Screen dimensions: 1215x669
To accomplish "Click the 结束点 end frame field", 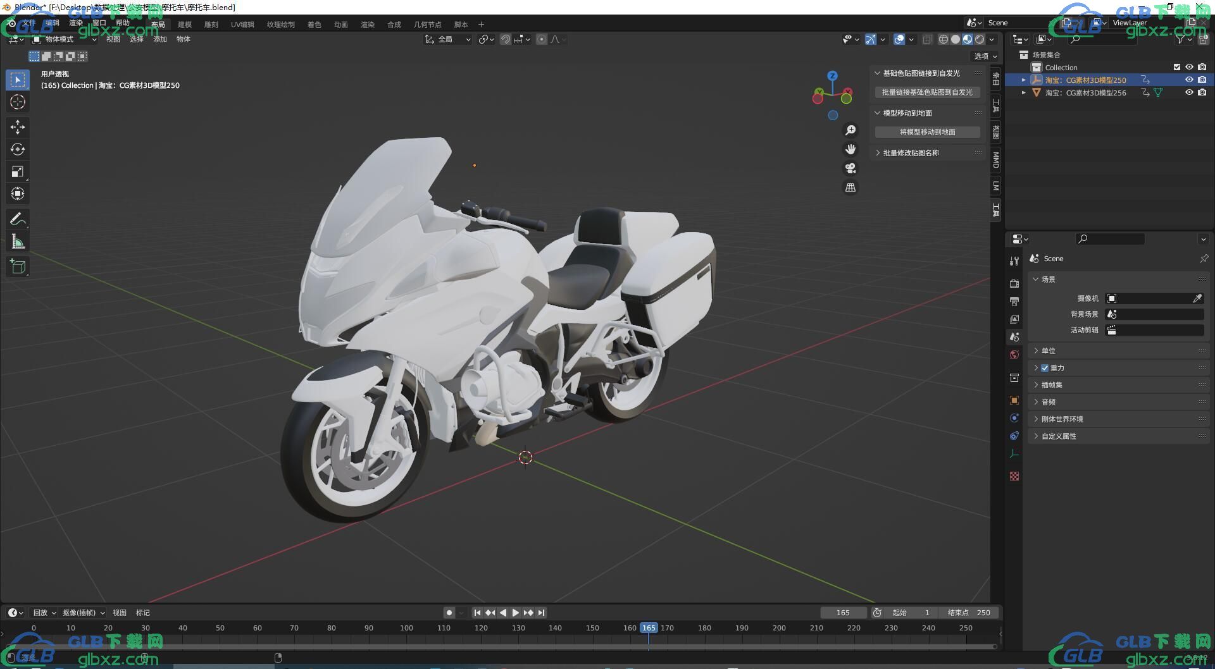I will click(x=969, y=613).
